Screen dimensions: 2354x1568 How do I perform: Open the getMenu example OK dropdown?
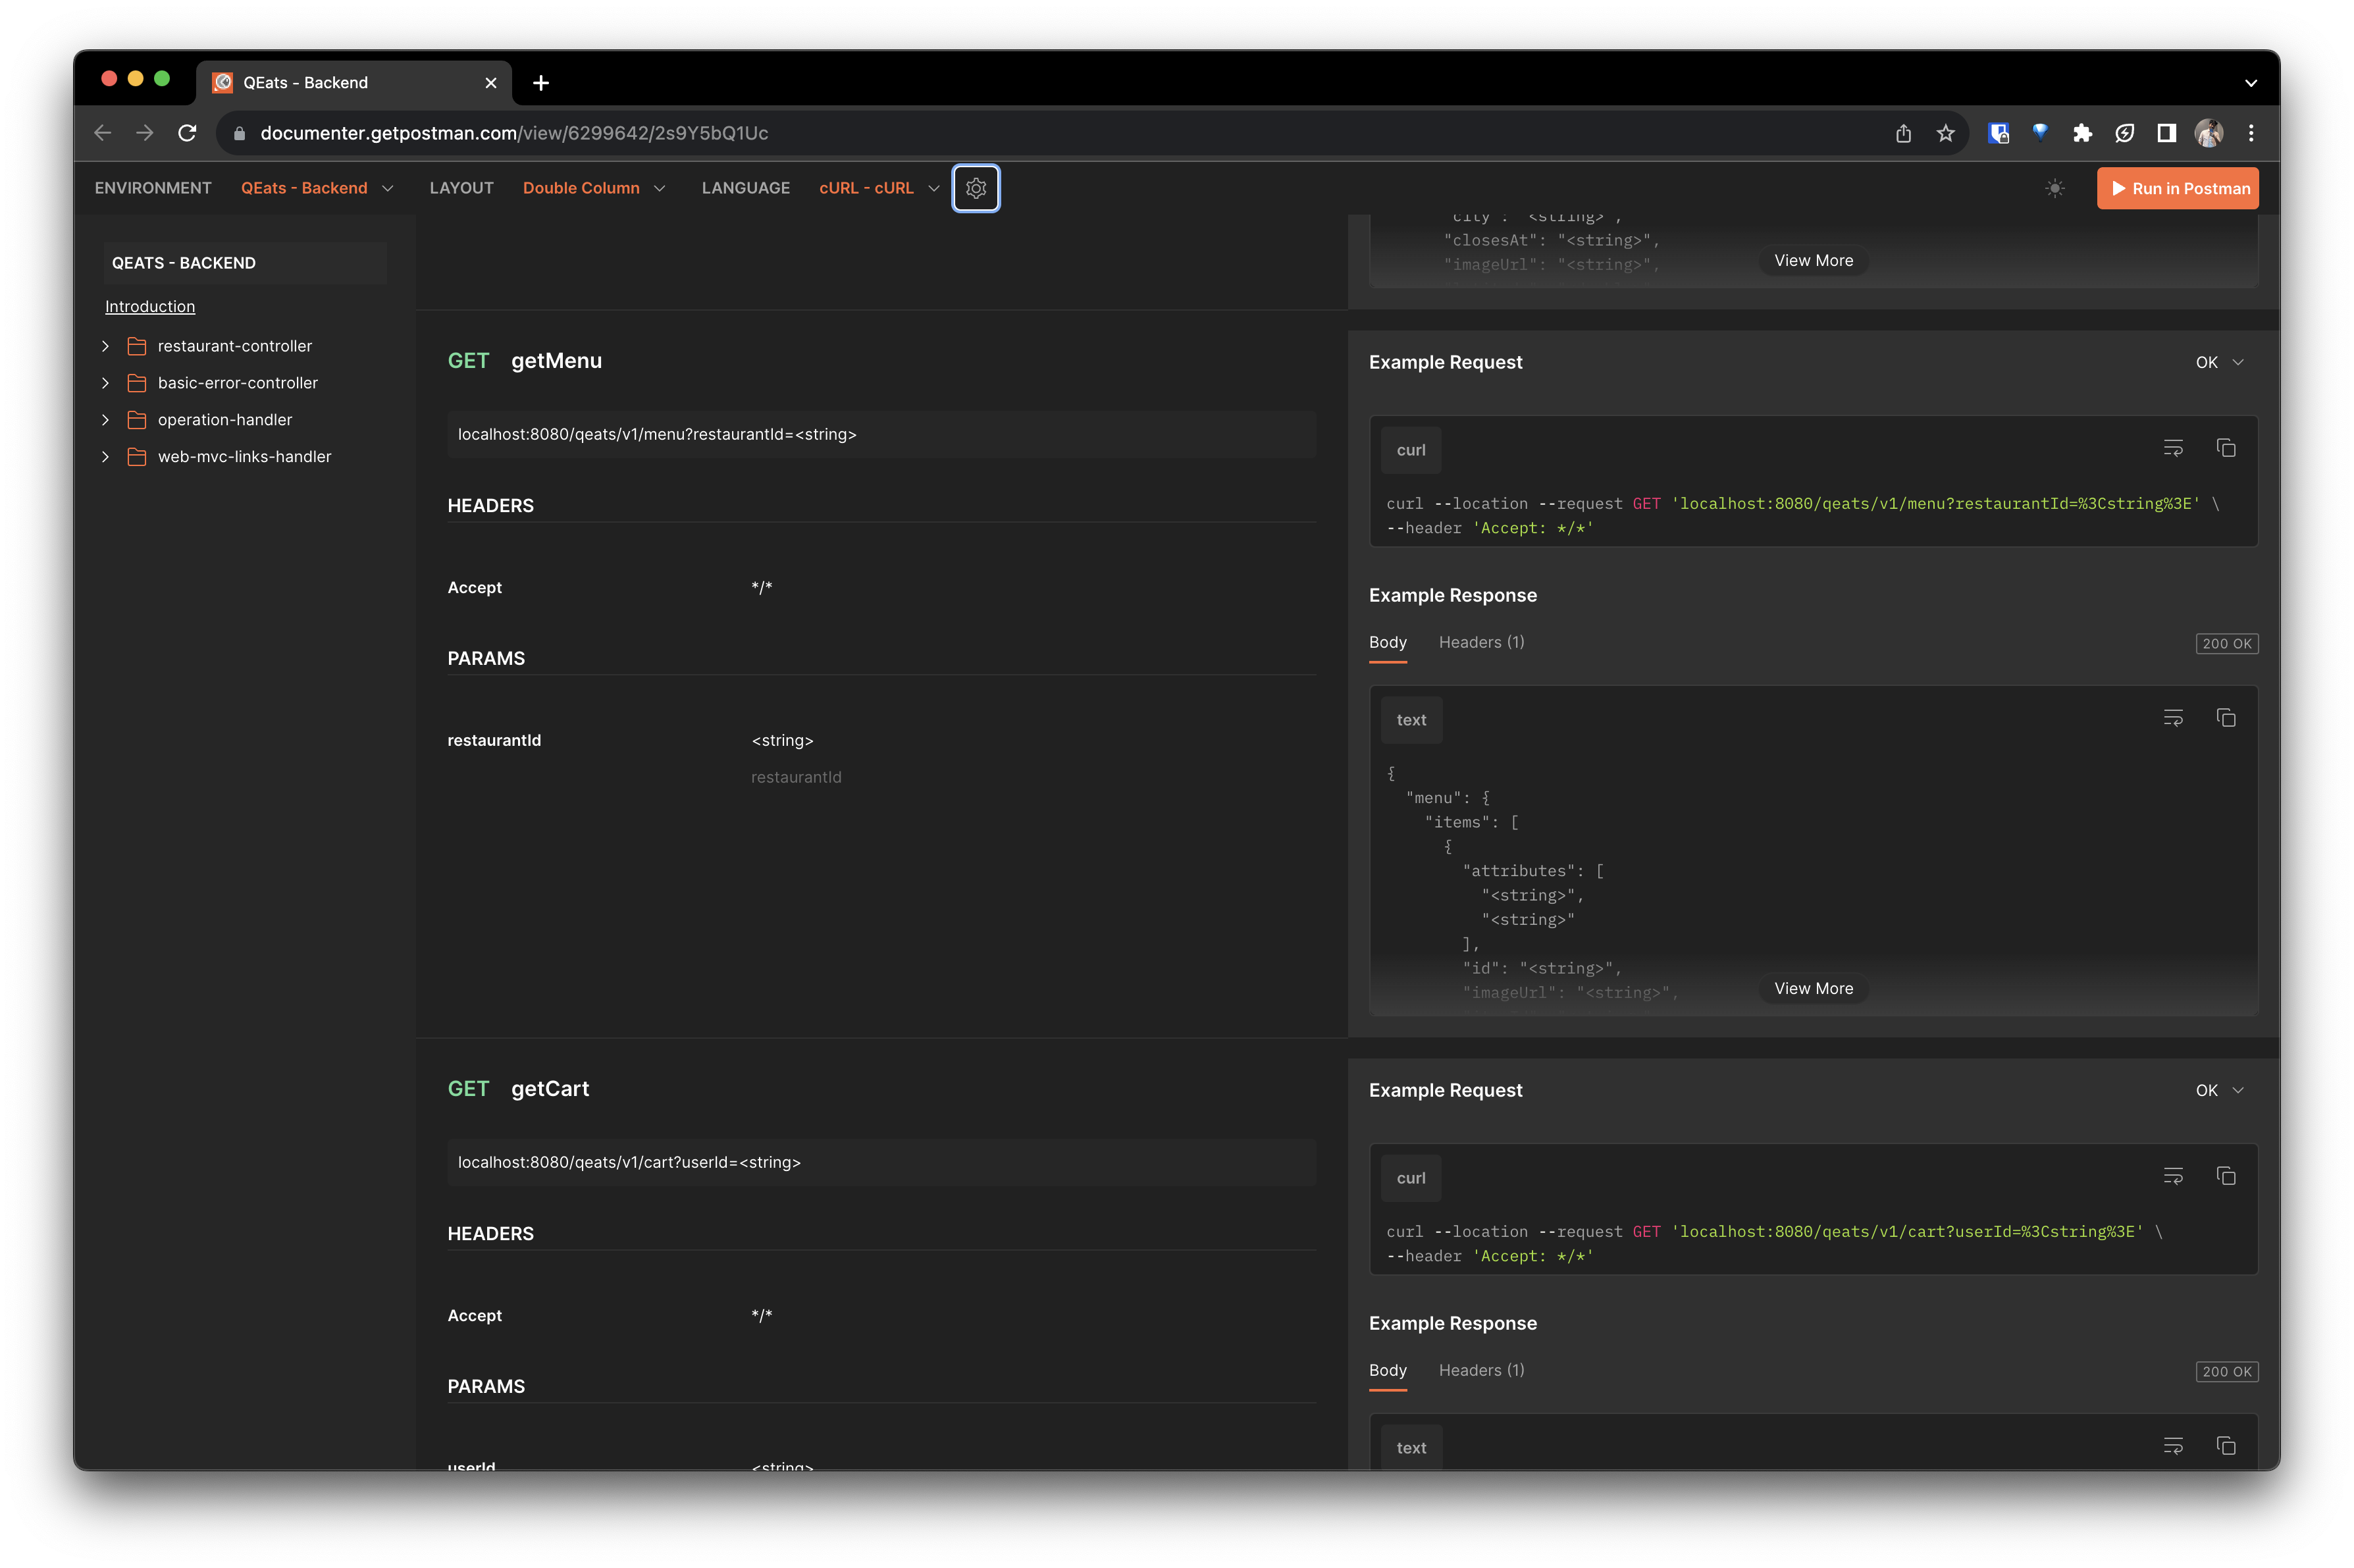[2220, 362]
